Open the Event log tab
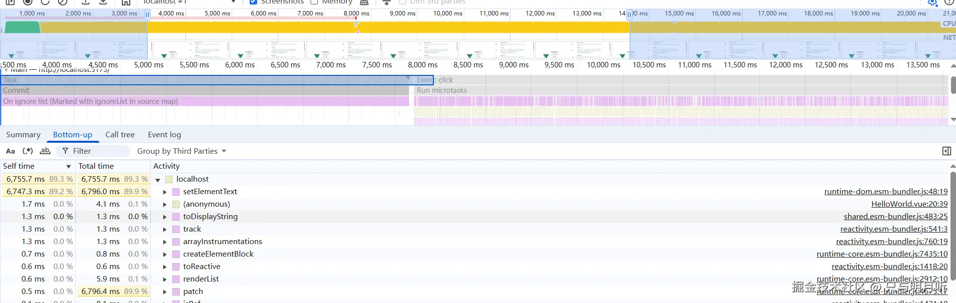Image resolution: width=956 pixels, height=303 pixels. [164, 134]
